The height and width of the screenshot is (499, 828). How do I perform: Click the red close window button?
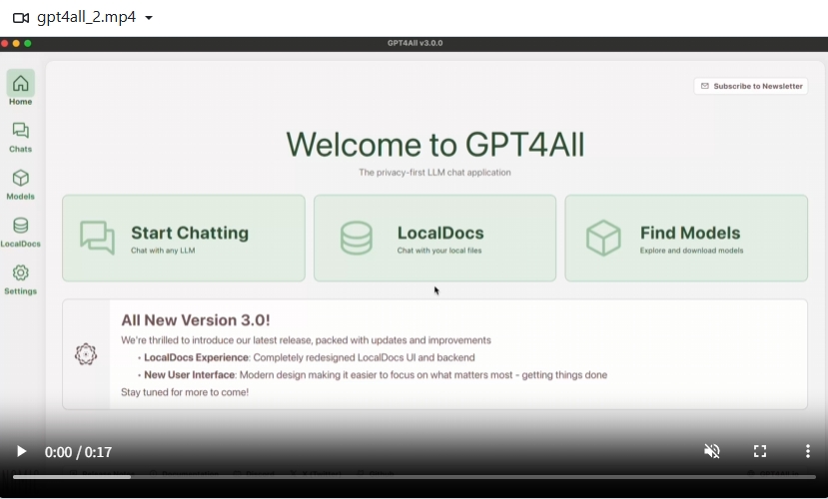[x=4, y=43]
